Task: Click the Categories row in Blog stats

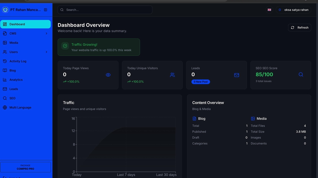Action: (220, 143)
